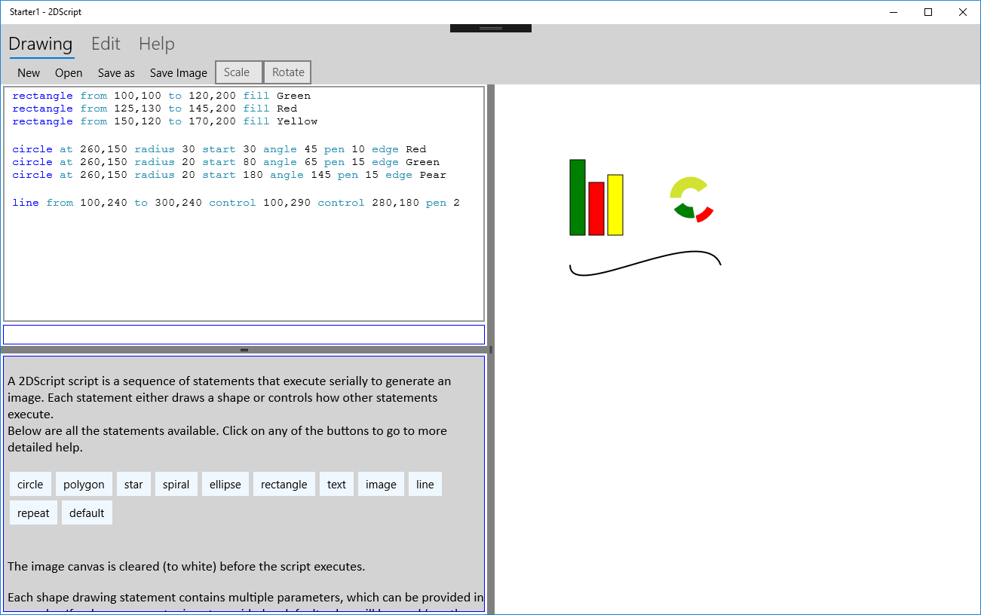This screenshot has height=615, width=981.
Task: Maximize the 2DScript window
Action: coord(928,12)
